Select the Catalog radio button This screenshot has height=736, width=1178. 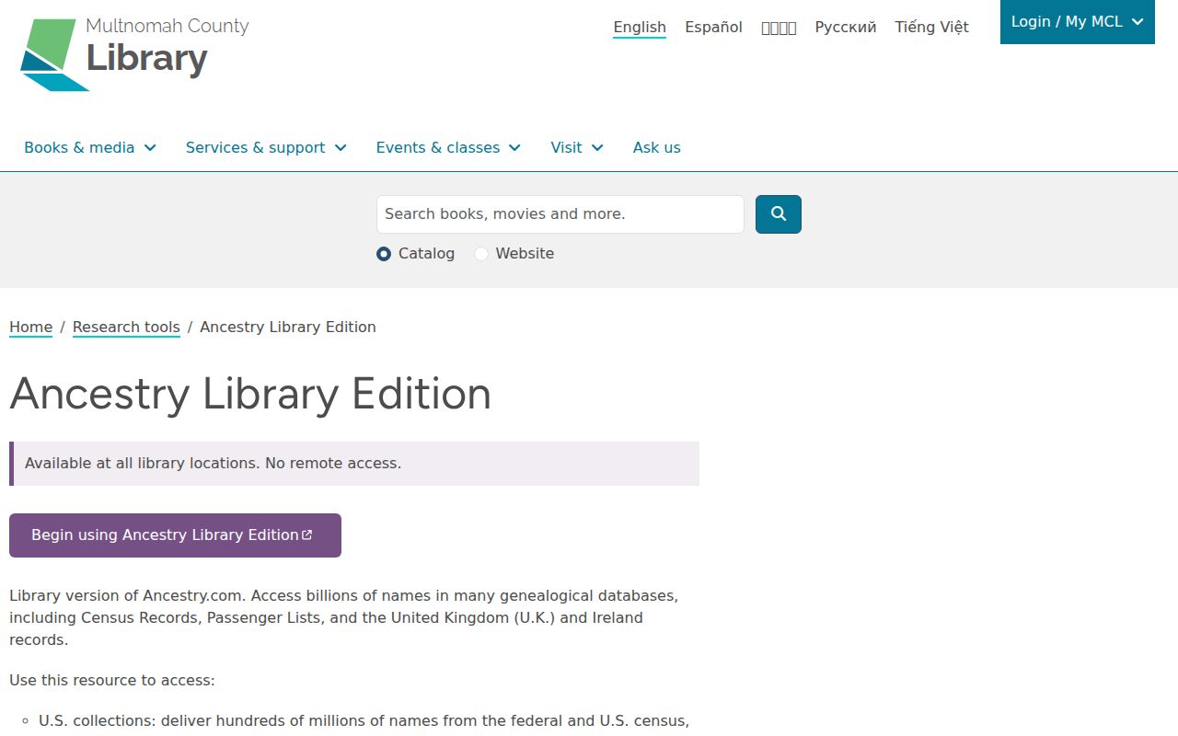point(384,254)
